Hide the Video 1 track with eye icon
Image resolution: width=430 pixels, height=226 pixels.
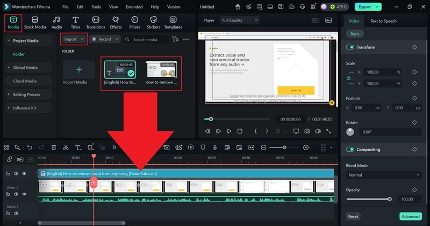[x=24, y=194]
